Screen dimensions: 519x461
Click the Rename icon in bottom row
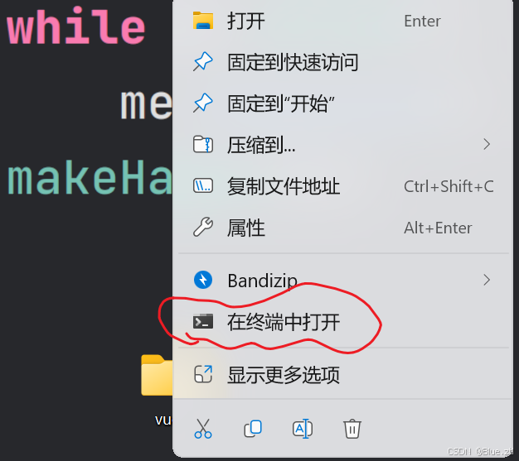point(303,429)
